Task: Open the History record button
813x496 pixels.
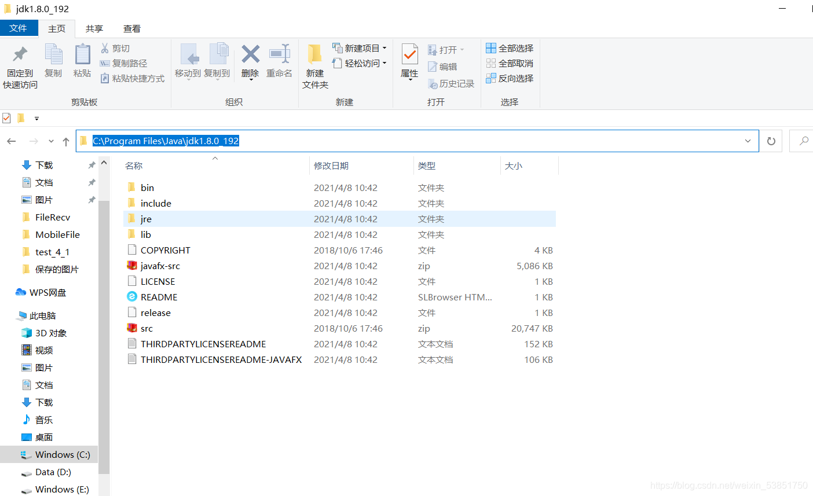Action: point(451,83)
